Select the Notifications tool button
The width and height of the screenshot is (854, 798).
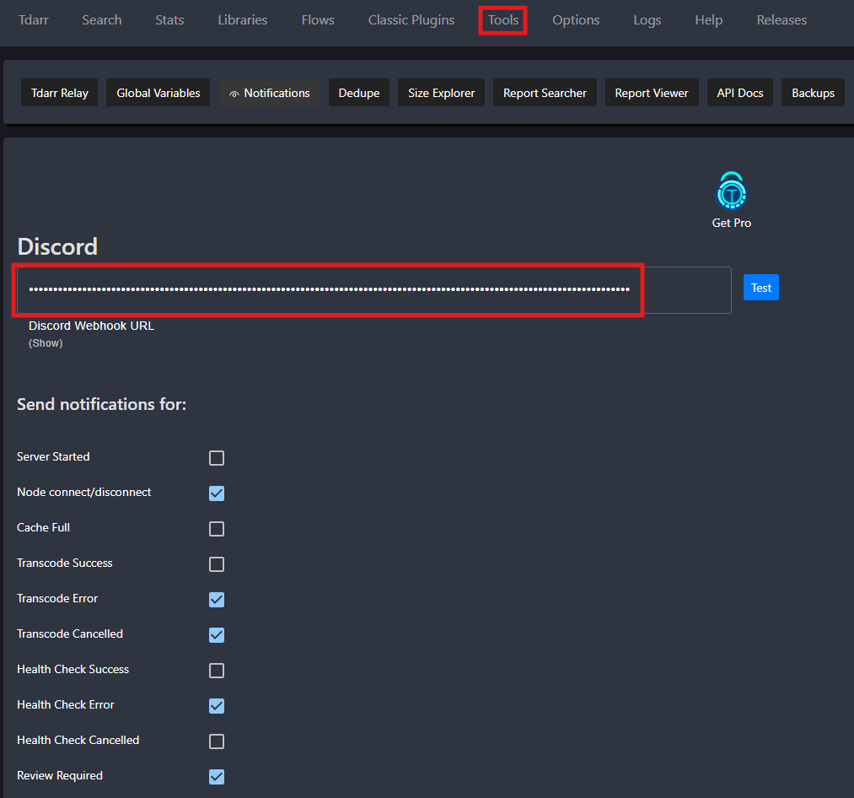click(x=269, y=93)
